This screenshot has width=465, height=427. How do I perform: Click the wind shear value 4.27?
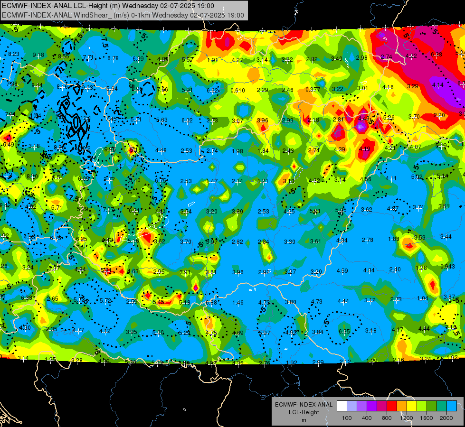(237, 60)
